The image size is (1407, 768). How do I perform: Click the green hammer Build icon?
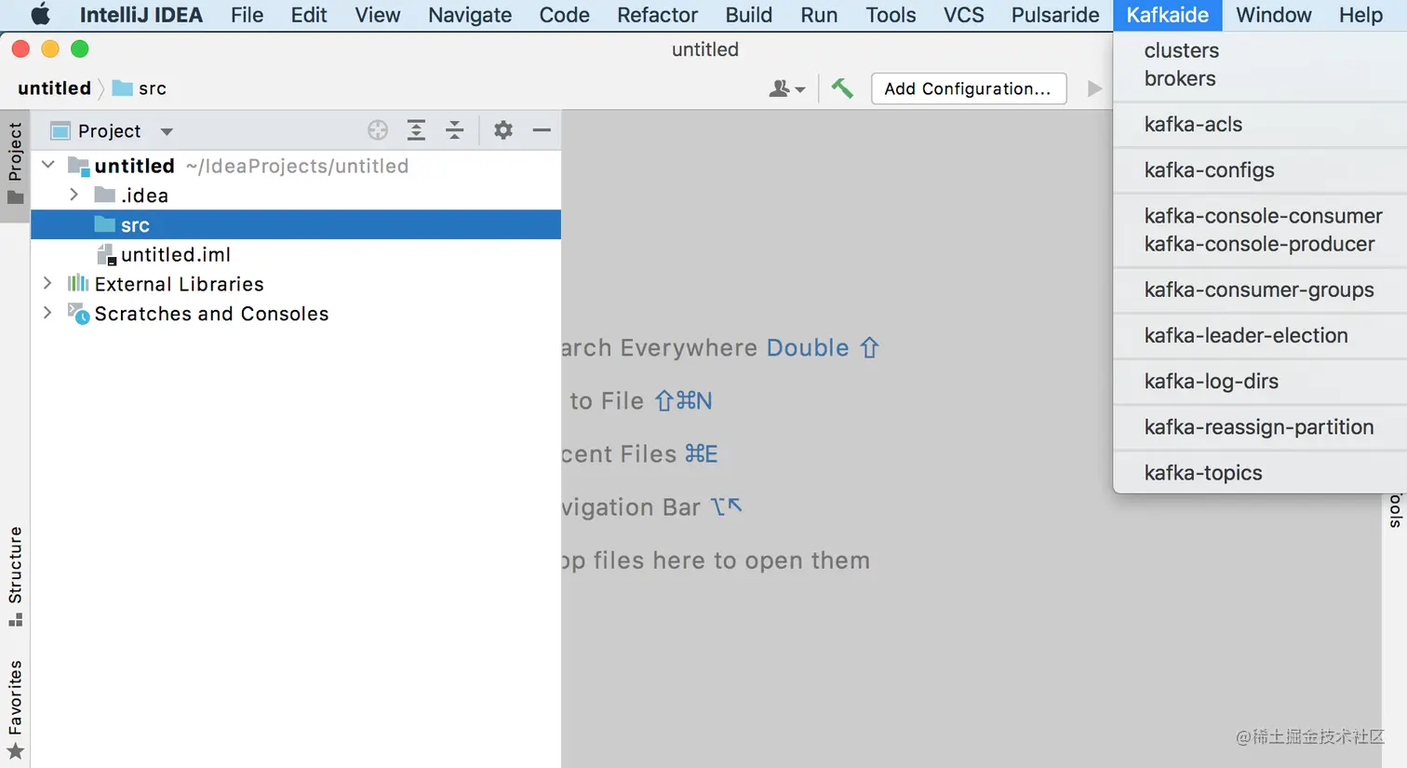coord(842,88)
